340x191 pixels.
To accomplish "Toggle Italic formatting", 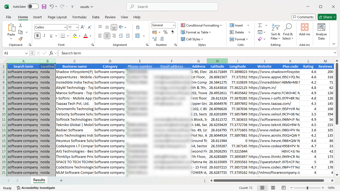I will coord(44,36).
